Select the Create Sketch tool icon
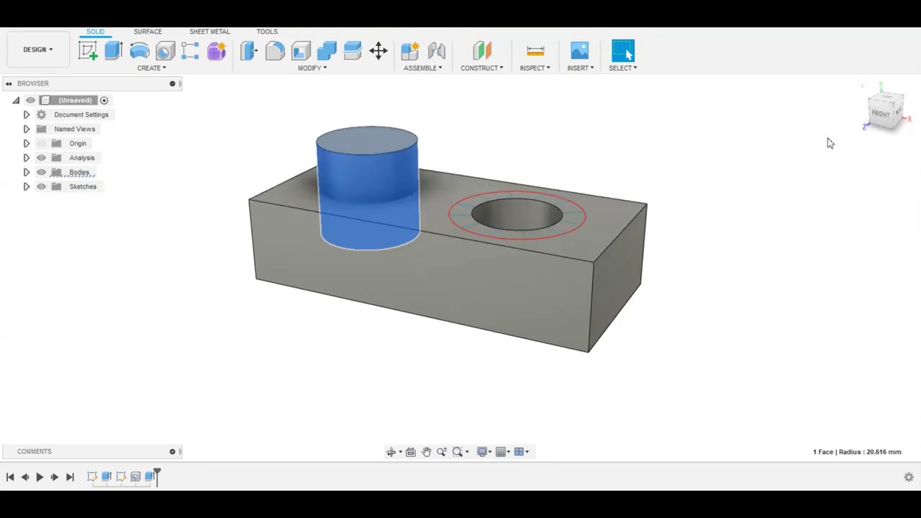Screen dimensions: 921x518 click(88, 50)
